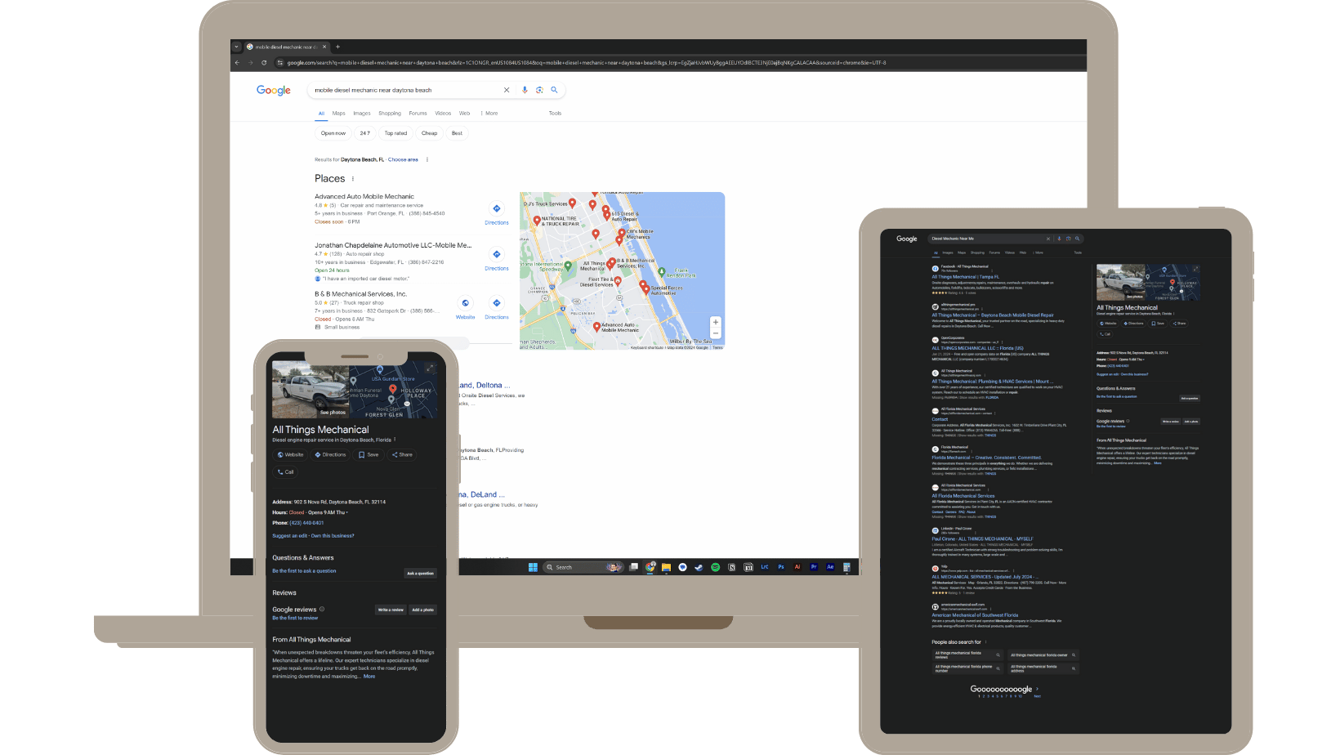Tap the Share button on the phone

click(x=402, y=454)
